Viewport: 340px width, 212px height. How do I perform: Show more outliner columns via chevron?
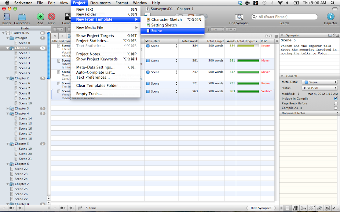[277, 41]
